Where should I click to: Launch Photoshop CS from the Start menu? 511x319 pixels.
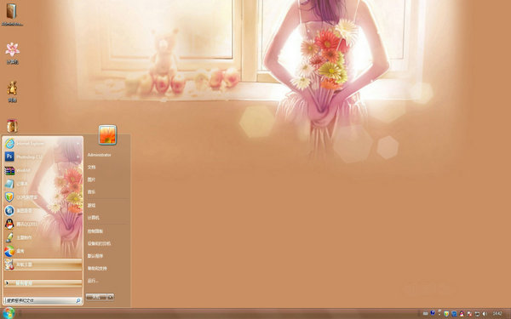[x=43, y=157]
